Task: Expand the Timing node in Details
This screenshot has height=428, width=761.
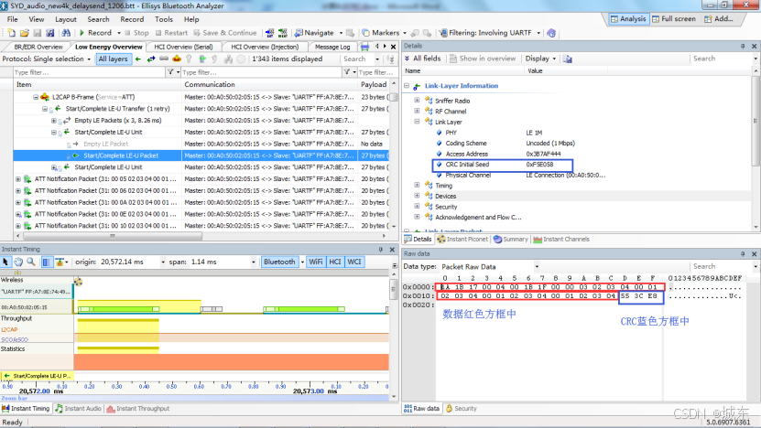Action: (417, 185)
